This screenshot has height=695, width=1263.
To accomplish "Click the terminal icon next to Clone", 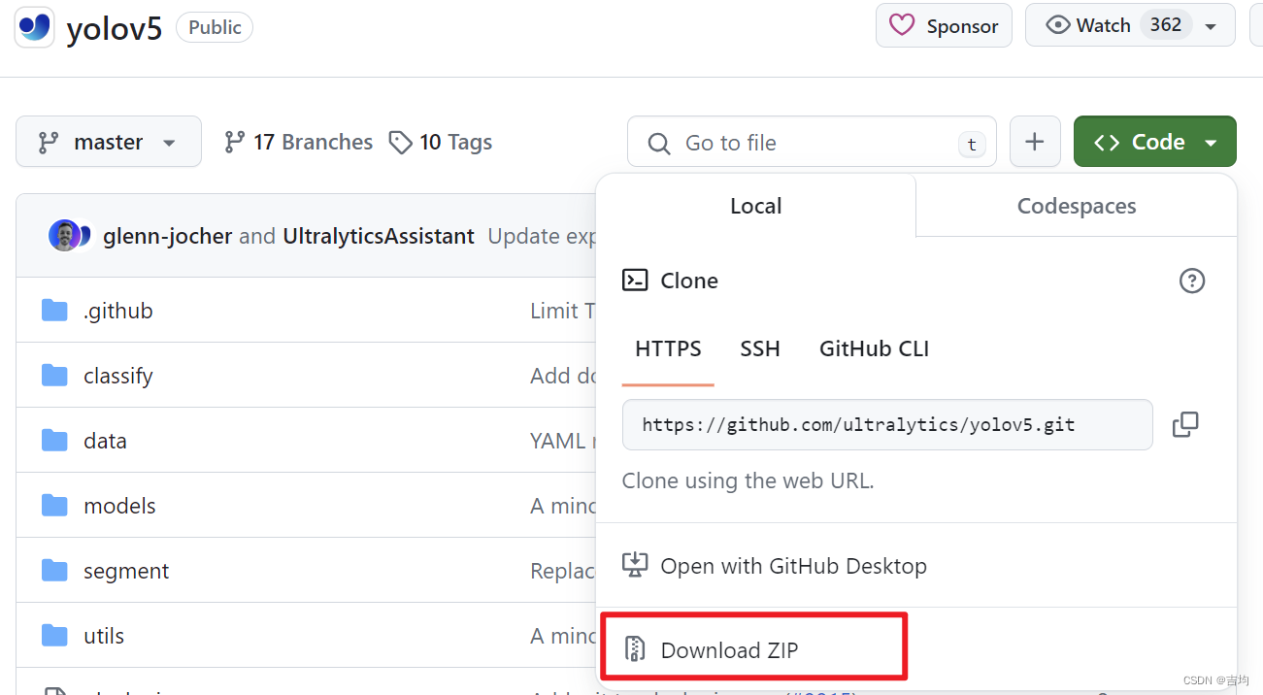I will coord(635,281).
